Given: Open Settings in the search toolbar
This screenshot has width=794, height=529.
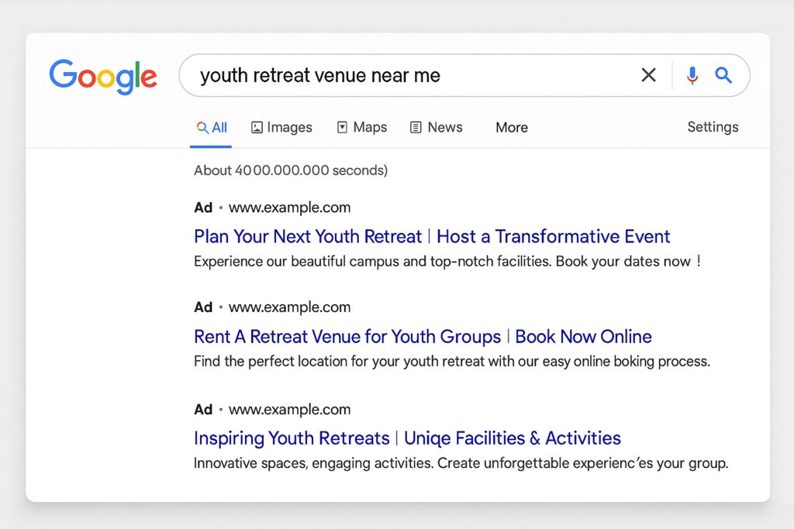Looking at the screenshot, I should tap(713, 127).
